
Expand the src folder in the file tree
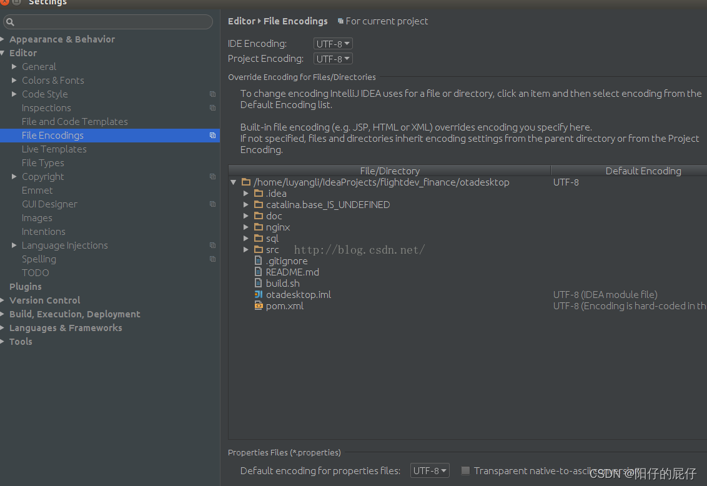tap(246, 249)
